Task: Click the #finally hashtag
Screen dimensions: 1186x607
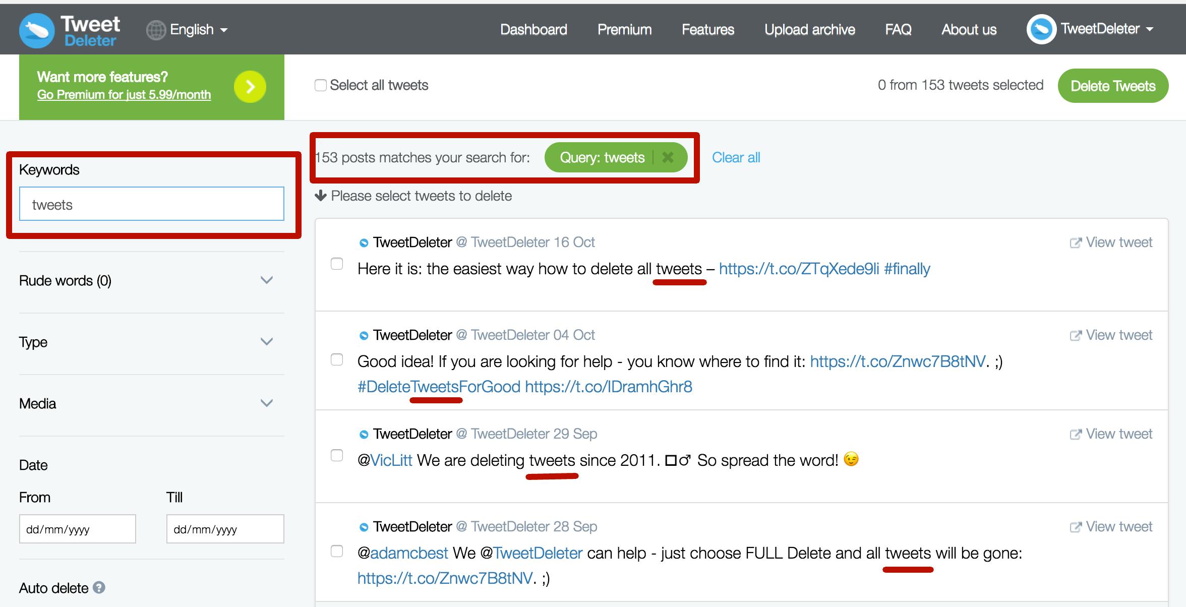Action: [907, 269]
